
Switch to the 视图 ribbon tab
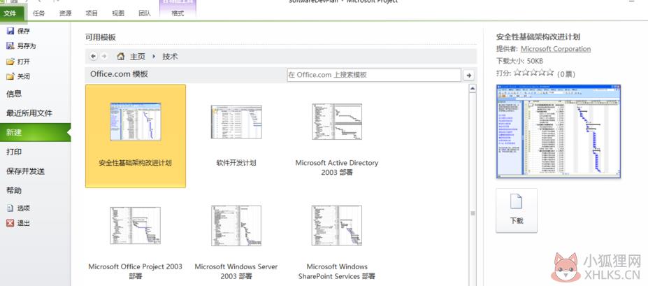pyautogui.click(x=117, y=13)
